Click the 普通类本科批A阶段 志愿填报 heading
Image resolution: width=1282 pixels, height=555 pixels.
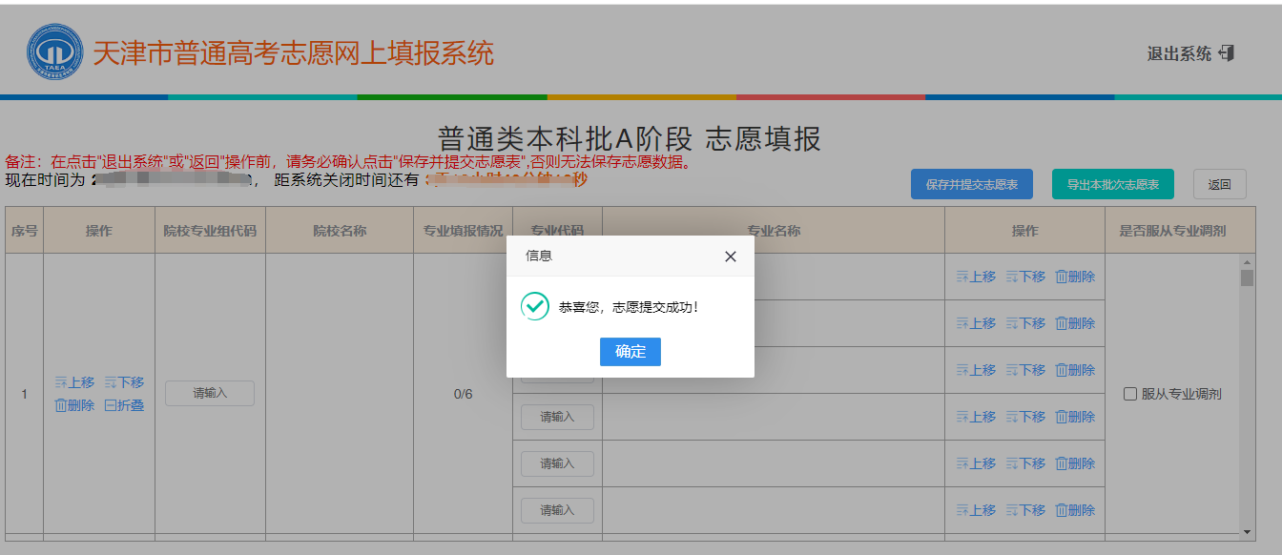(x=630, y=138)
